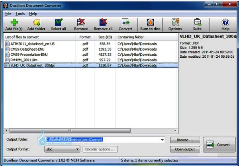Open the Help menu
Screen dimensions: 239x166
click(33, 14)
